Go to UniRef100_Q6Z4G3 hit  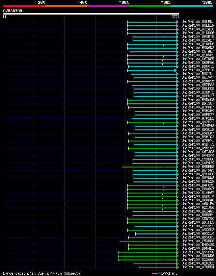(x=198, y=211)
